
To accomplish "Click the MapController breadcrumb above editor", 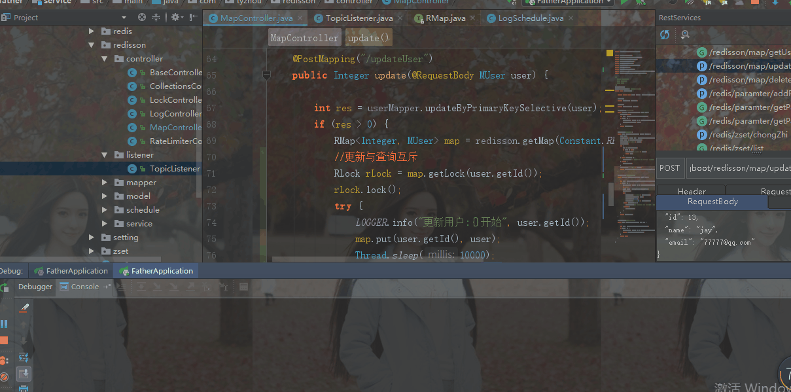I will point(304,39).
